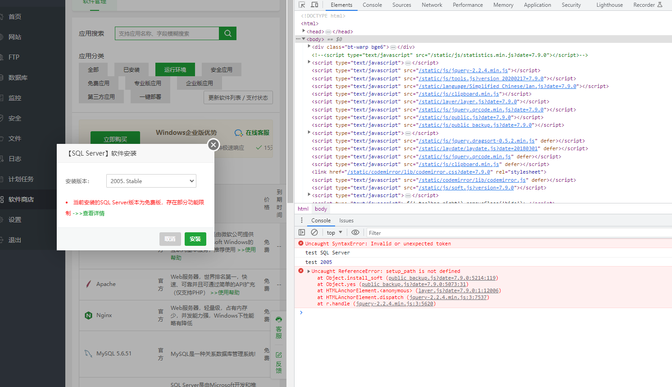Viewport: 672px width, 387px height.
Task: Select the Console tab in drawer
Action: coord(321,221)
